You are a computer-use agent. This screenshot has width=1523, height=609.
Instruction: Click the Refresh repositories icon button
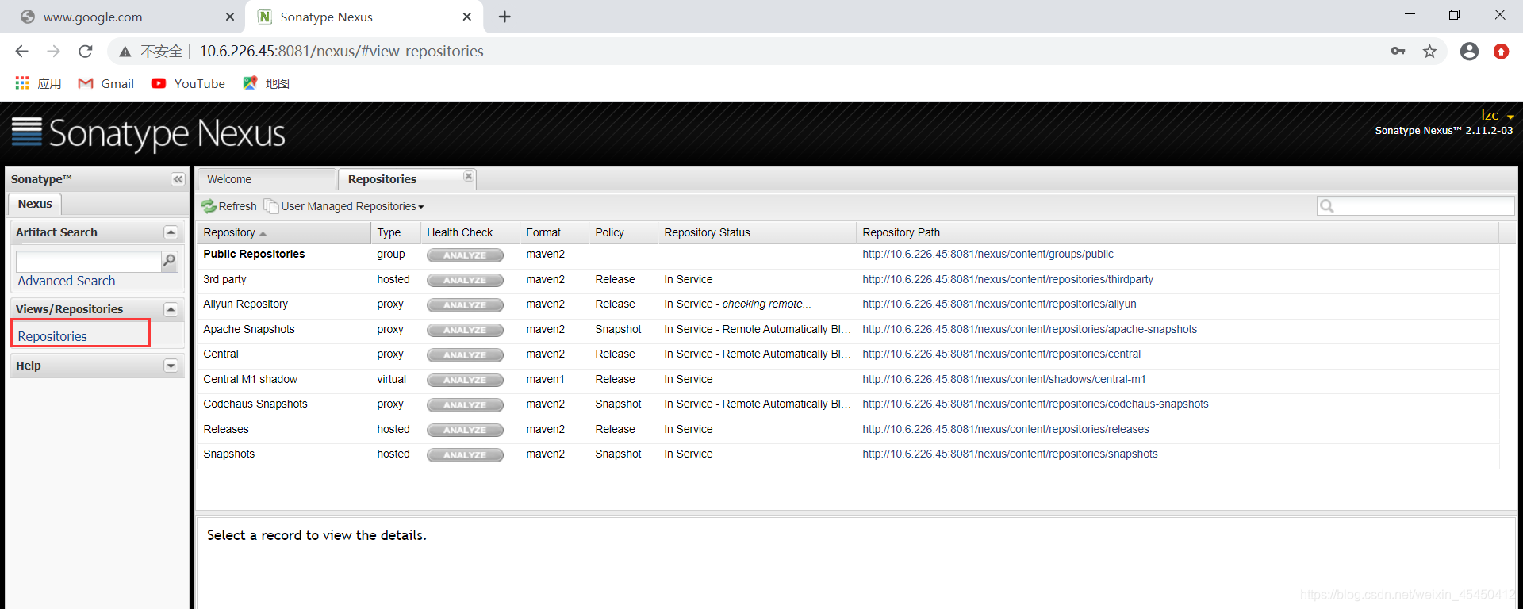pyautogui.click(x=228, y=206)
